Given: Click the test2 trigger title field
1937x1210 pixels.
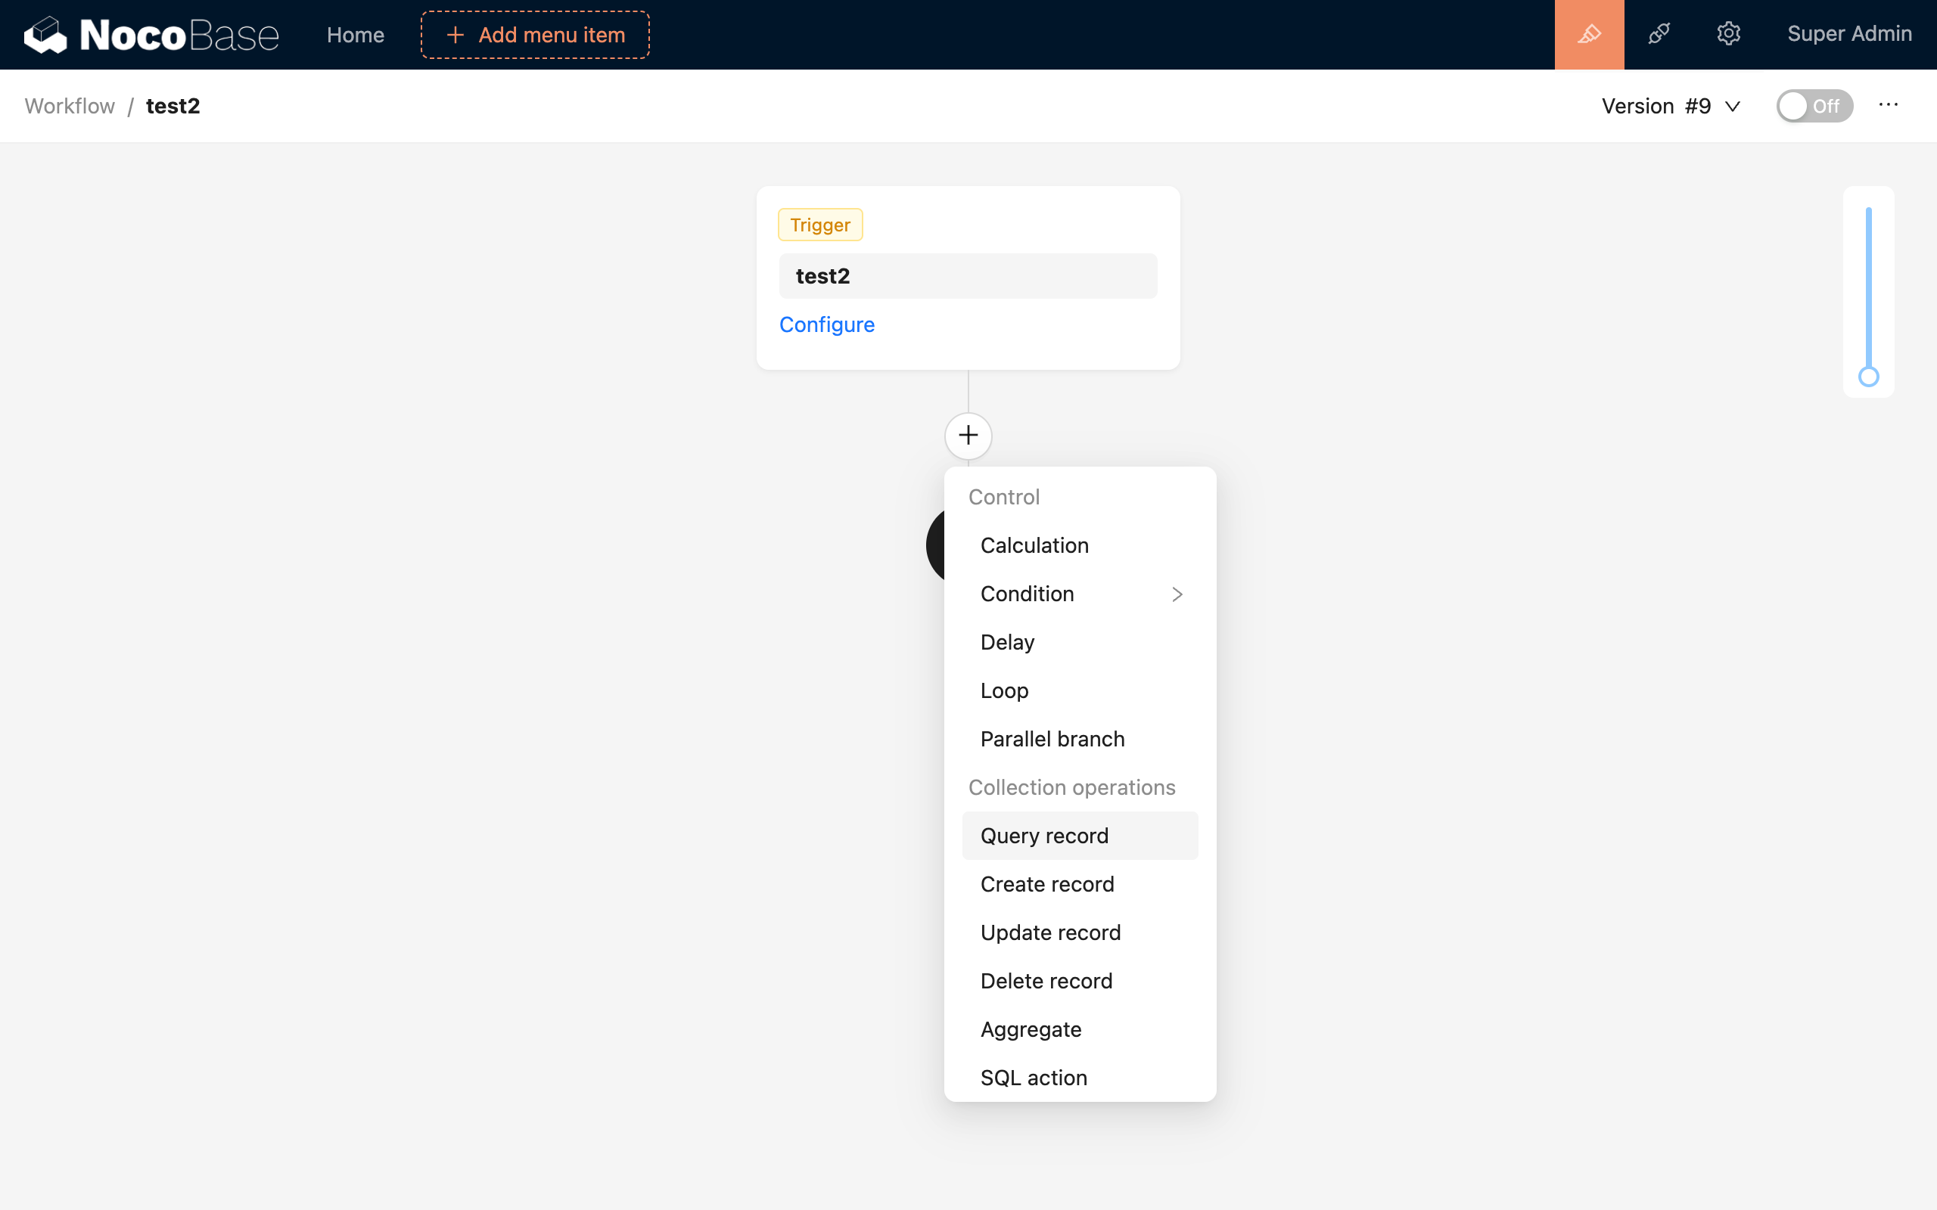Looking at the screenshot, I should (967, 275).
